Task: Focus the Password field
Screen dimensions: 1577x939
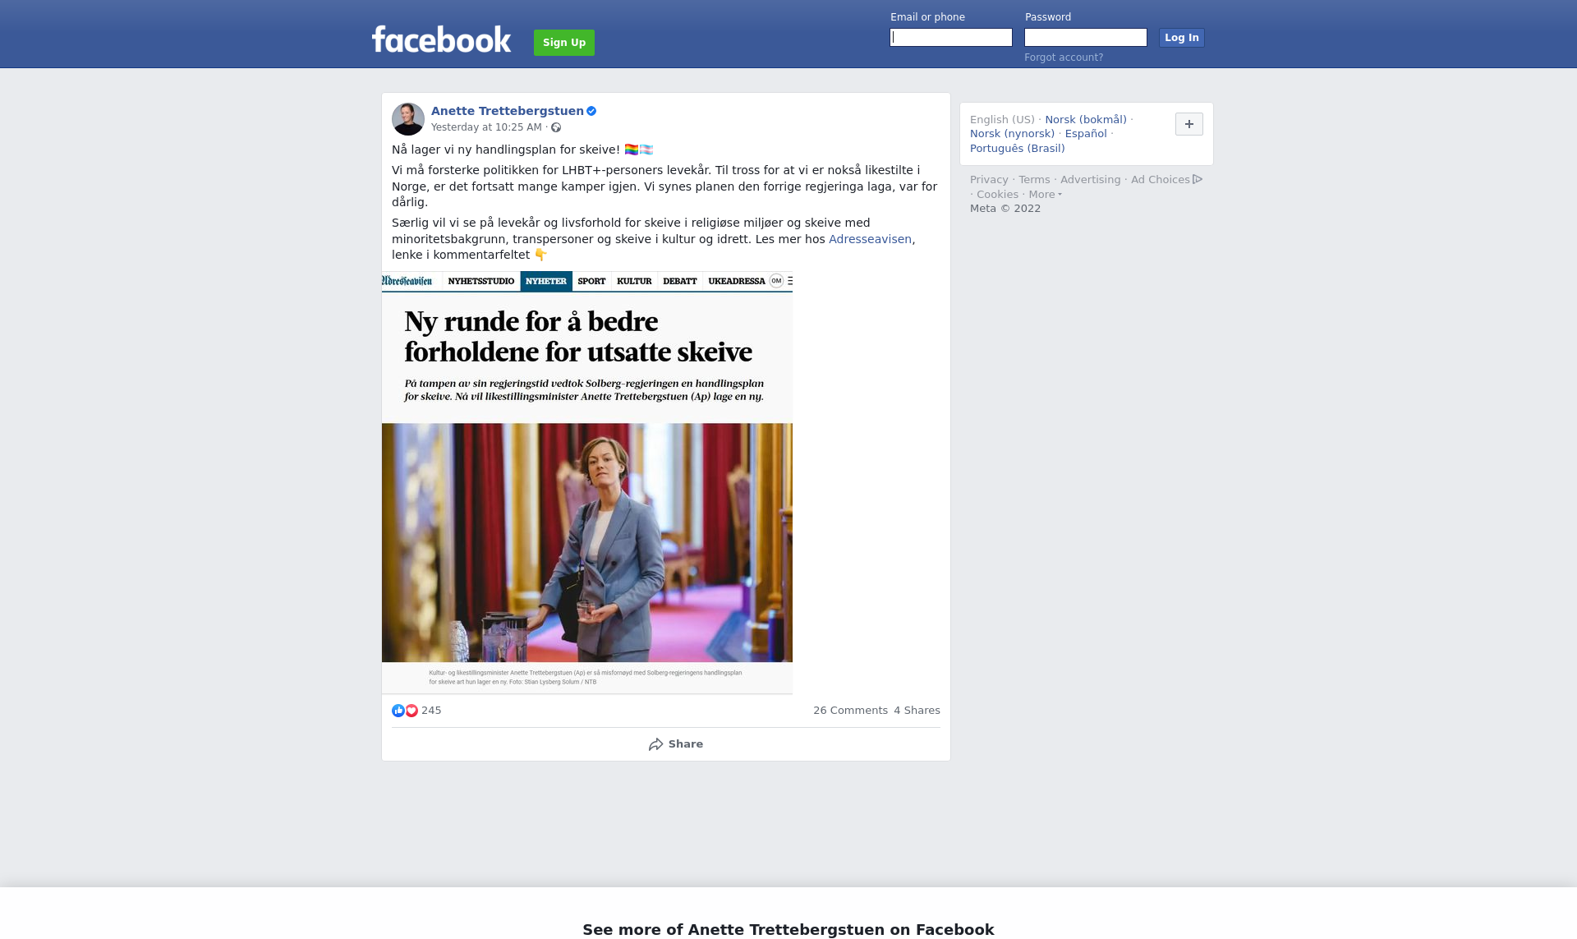Action: [1086, 38]
